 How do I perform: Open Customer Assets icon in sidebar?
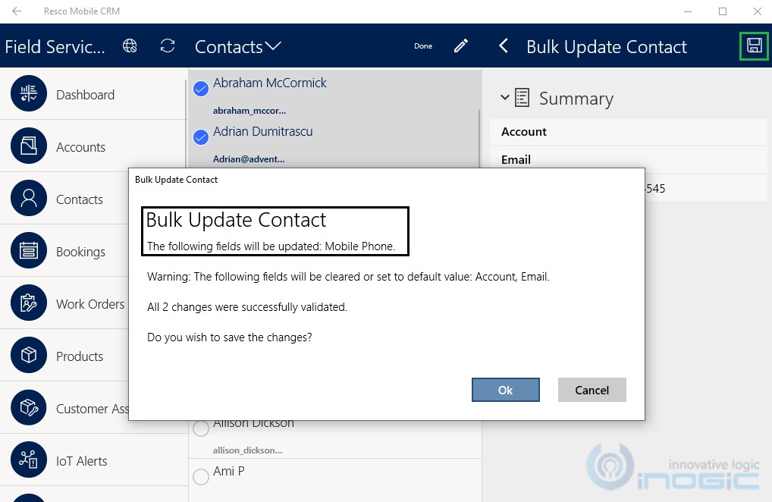(29, 407)
